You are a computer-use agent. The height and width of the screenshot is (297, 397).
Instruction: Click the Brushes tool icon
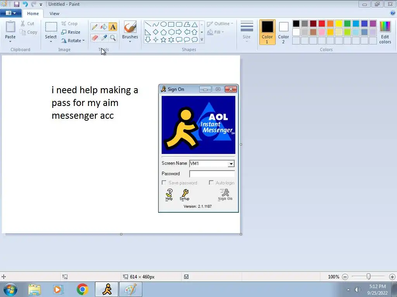[x=130, y=27]
